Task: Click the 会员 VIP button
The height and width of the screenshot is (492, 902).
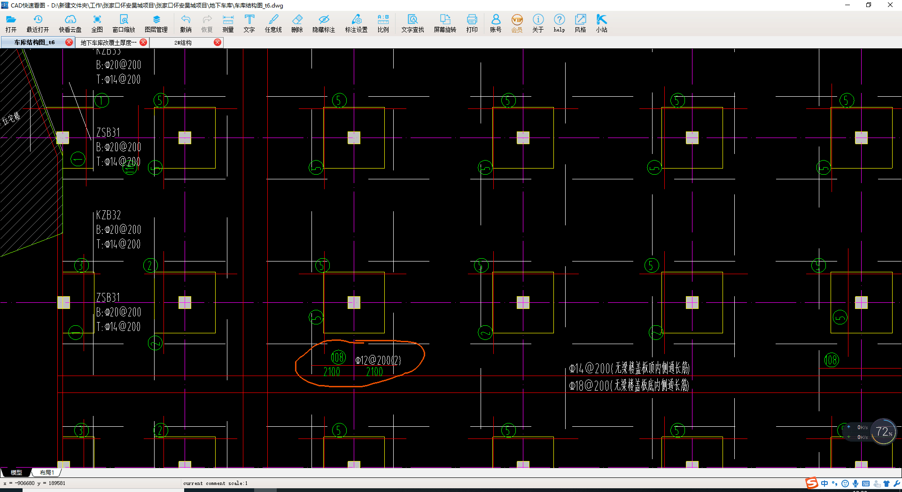Action: pos(517,23)
